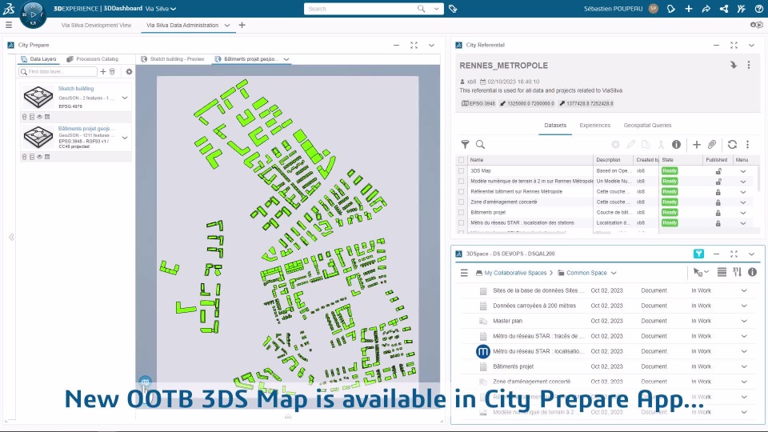This screenshot has height=432, width=768.
Task: Click the help question mark icon
Action: pyautogui.click(x=758, y=9)
